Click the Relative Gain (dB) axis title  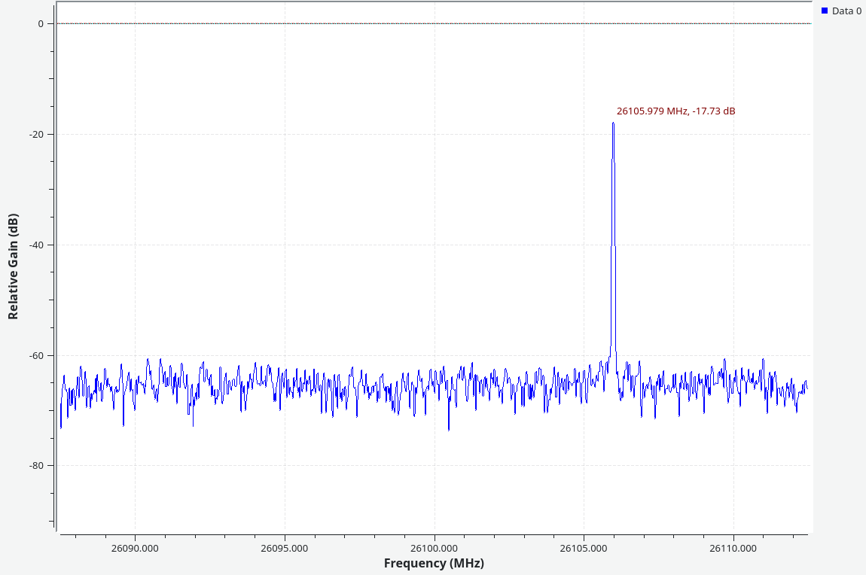tap(13, 266)
